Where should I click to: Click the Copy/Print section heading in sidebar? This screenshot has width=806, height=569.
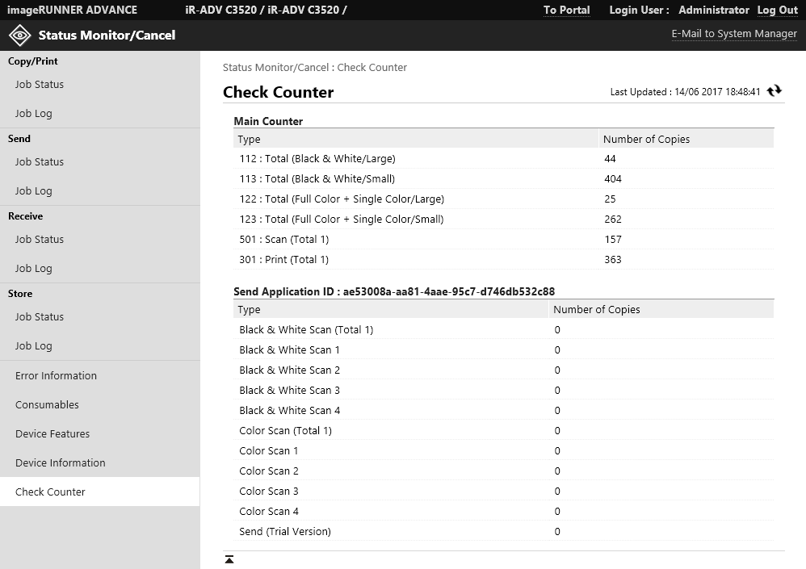click(33, 61)
